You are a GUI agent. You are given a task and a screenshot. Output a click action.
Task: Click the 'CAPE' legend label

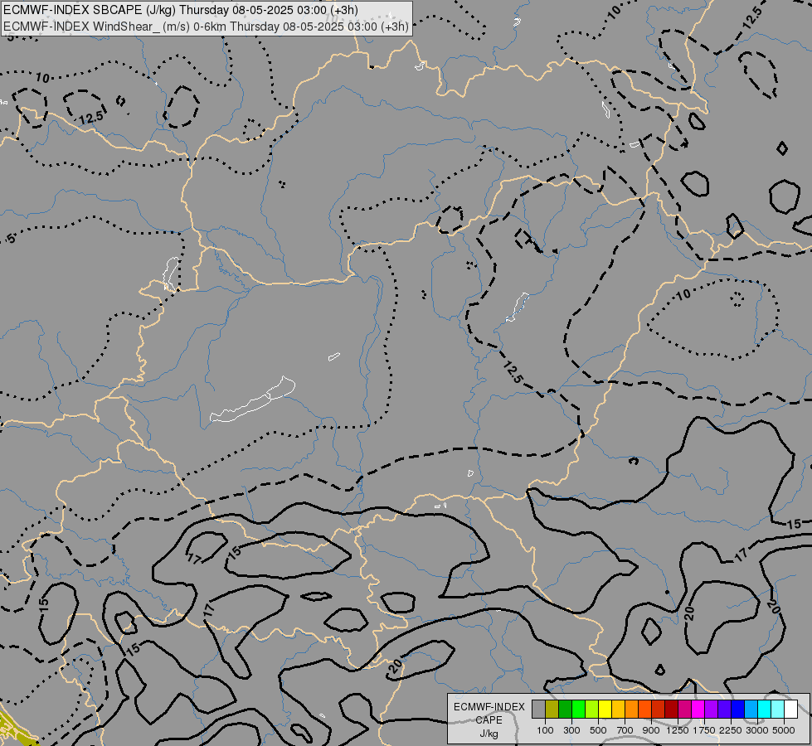[489, 720]
